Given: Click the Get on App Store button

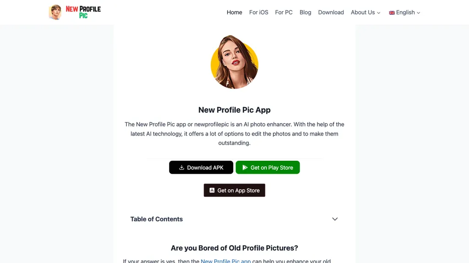Looking at the screenshot, I should [x=234, y=190].
